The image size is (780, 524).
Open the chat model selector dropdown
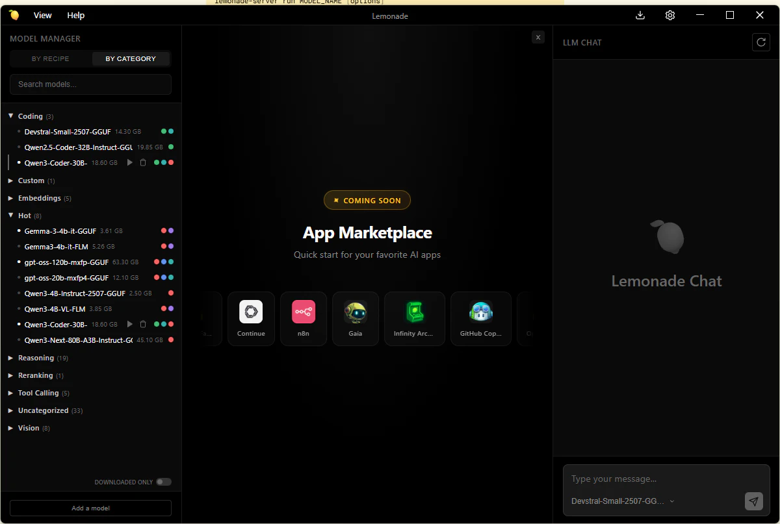(x=623, y=501)
